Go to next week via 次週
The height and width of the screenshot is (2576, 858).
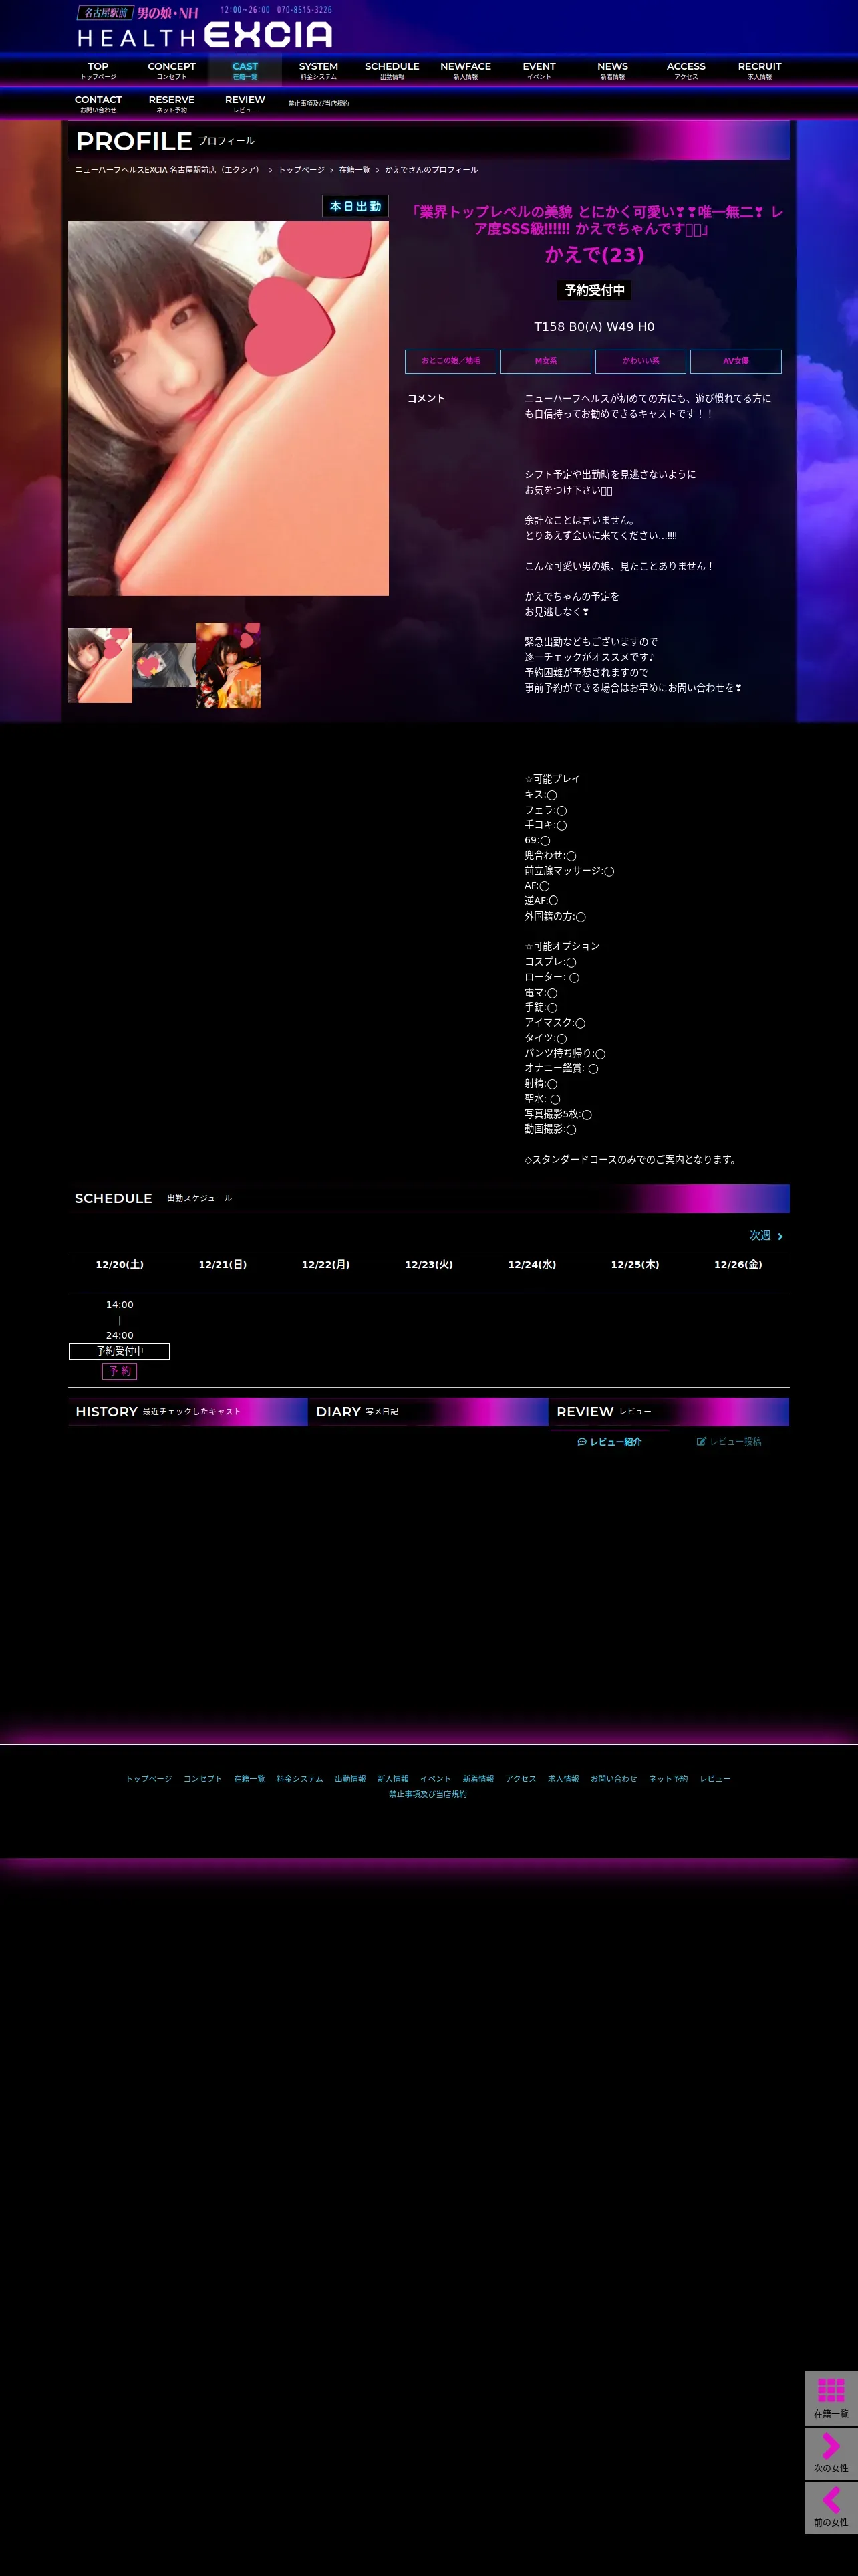[766, 1236]
